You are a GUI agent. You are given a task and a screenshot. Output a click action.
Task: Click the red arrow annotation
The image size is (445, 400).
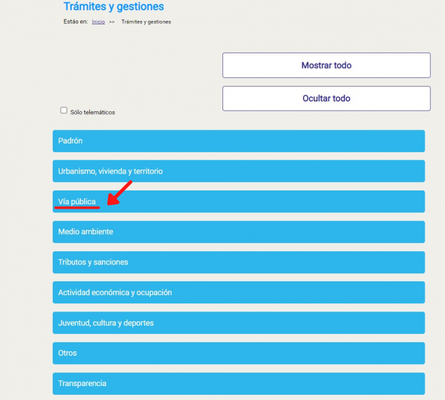pyautogui.click(x=120, y=193)
